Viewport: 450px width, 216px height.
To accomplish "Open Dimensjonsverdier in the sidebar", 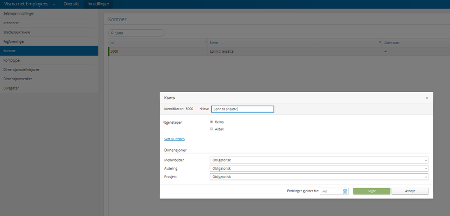I will point(18,79).
